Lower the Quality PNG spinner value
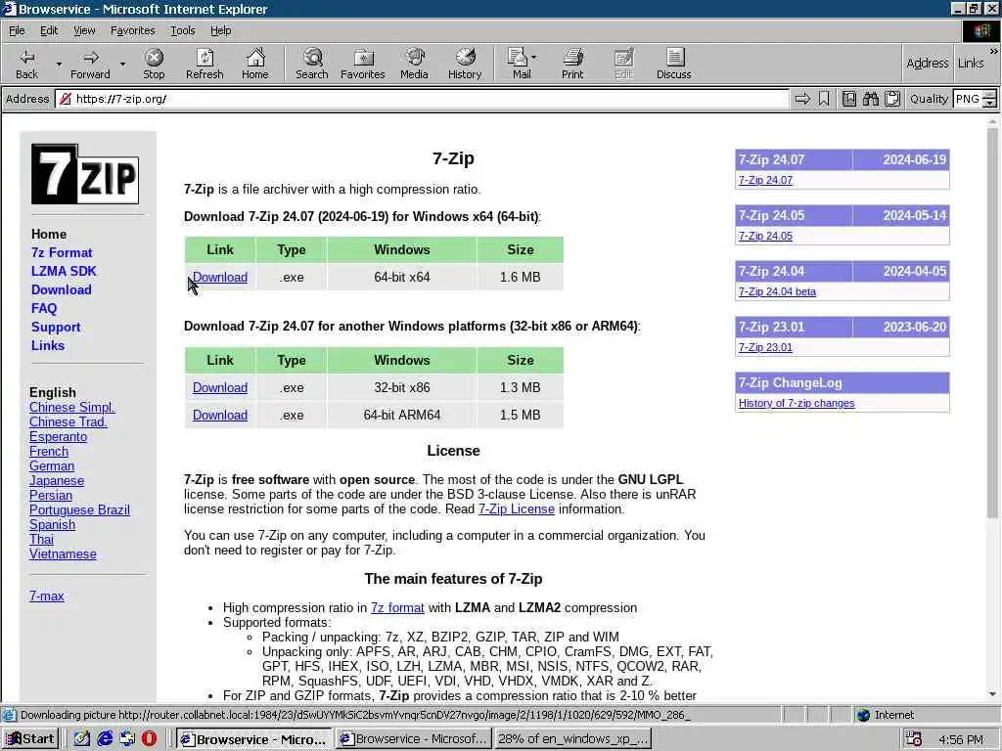 pyautogui.click(x=990, y=103)
